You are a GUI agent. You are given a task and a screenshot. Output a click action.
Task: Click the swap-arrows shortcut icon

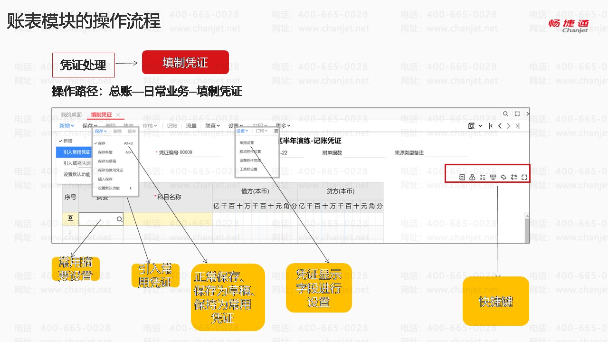(x=514, y=177)
